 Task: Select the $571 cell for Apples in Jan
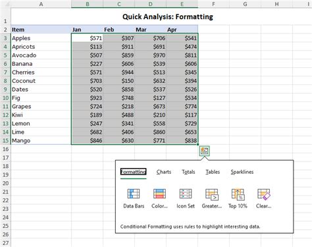click(x=87, y=38)
